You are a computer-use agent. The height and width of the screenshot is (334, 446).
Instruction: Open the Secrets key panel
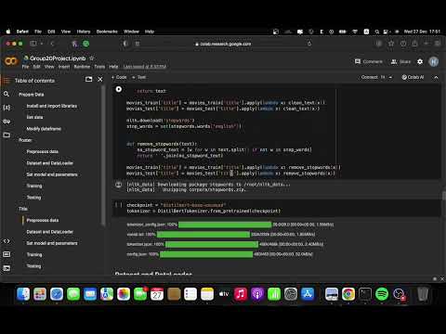tap(7, 122)
